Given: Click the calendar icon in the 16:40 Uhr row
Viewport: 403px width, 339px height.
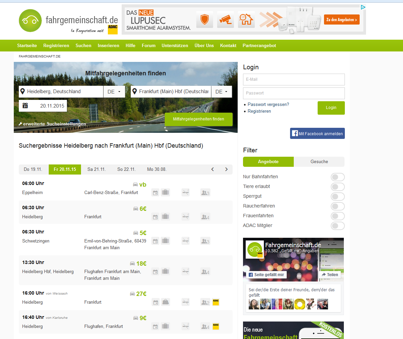Looking at the screenshot, I should click(155, 327).
